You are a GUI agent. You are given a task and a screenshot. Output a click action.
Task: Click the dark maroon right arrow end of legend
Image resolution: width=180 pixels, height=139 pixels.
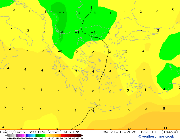(82, 135)
